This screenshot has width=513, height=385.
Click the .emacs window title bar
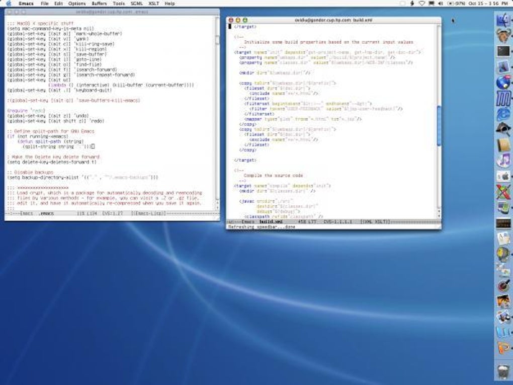tap(112, 12)
